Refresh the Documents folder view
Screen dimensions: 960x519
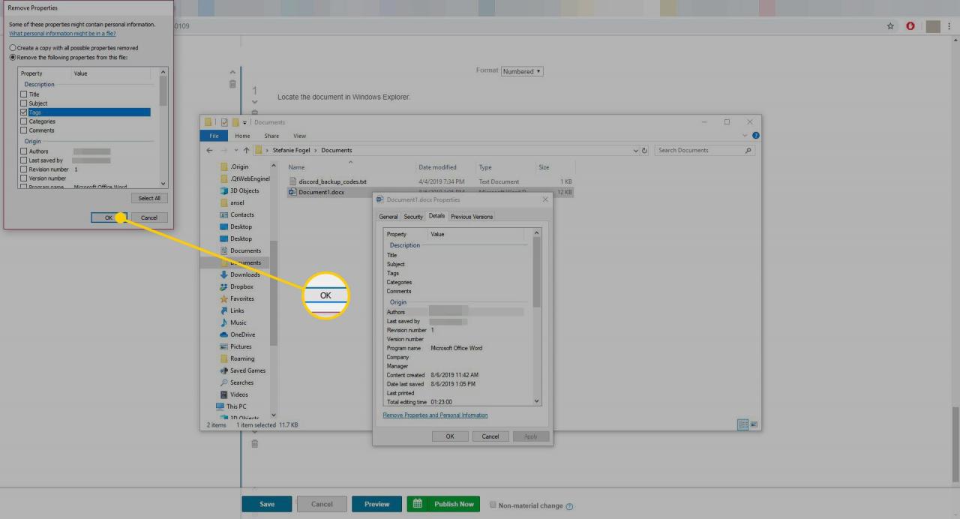click(644, 150)
